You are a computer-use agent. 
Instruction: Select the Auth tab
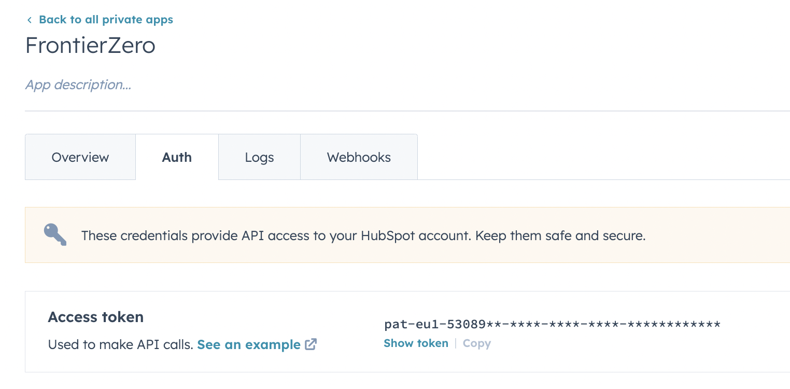[177, 157]
